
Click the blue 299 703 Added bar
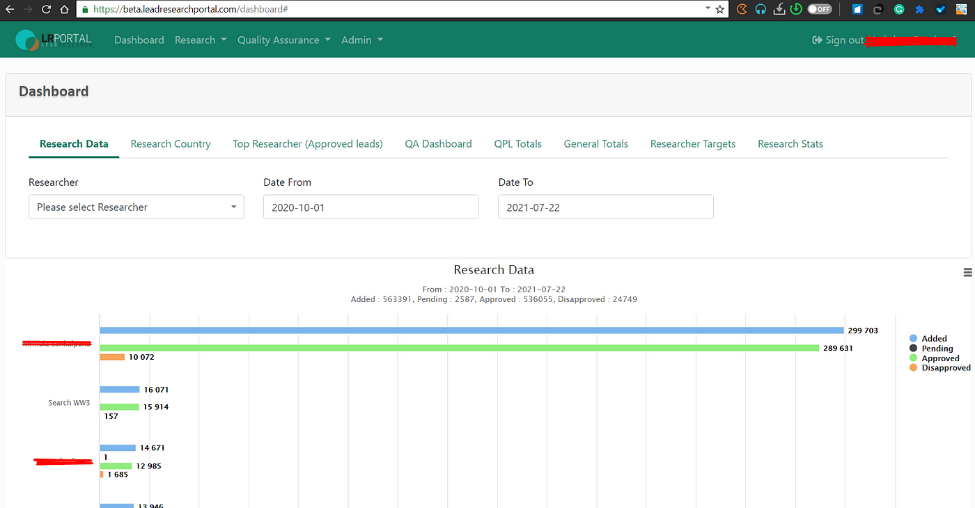click(471, 331)
